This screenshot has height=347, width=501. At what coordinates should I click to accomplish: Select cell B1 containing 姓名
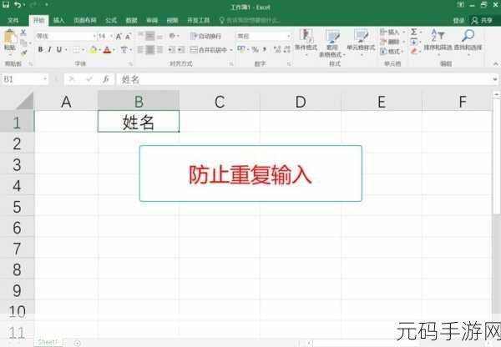139,121
